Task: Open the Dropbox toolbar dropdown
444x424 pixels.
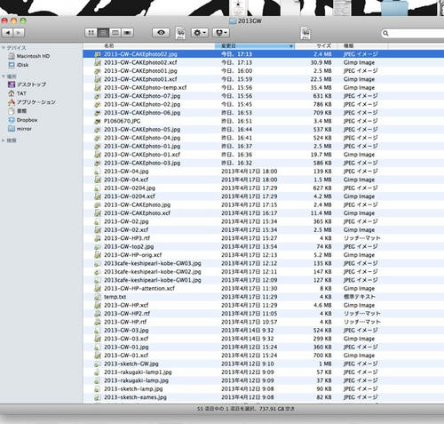Action: 221,33
